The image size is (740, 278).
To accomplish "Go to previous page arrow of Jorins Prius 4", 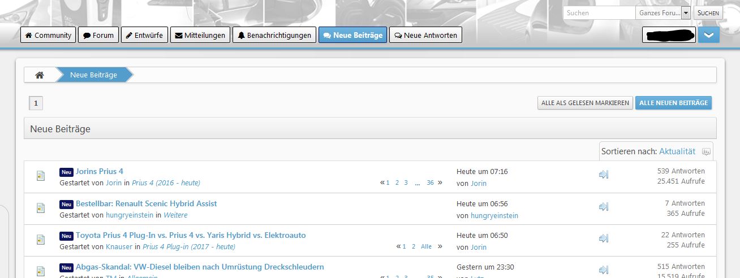I will pos(382,183).
